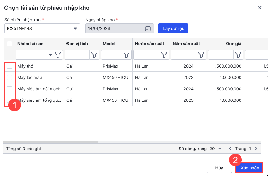Screen dimensions: 268x176
Task: Click the filter icon under Nhóm tài sản
Action: (x=58, y=55)
